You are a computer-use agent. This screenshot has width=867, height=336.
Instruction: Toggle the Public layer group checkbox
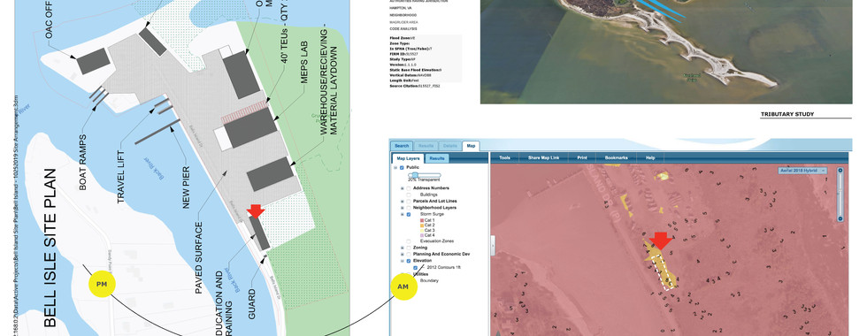click(x=402, y=168)
